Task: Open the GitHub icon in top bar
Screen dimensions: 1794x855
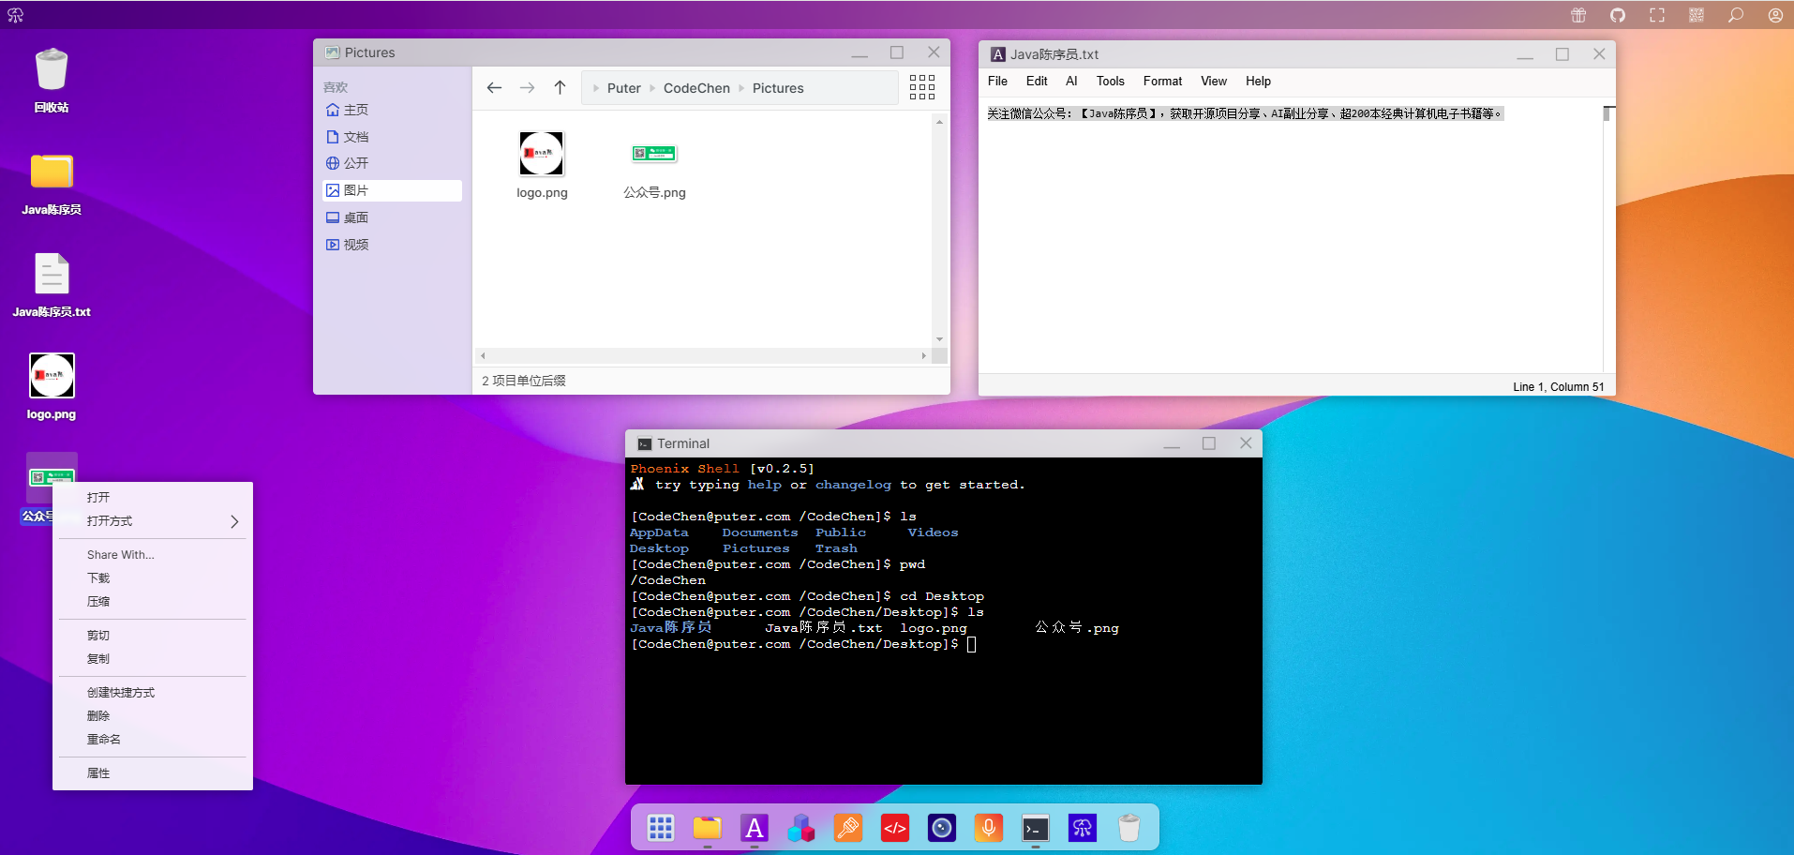Action: click(x=1618, y=15)
